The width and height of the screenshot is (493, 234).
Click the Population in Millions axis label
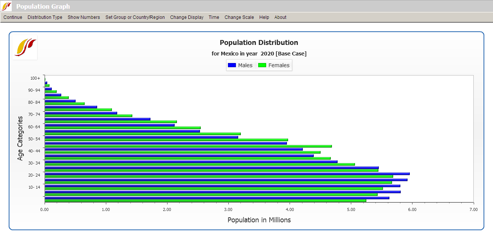259,220
